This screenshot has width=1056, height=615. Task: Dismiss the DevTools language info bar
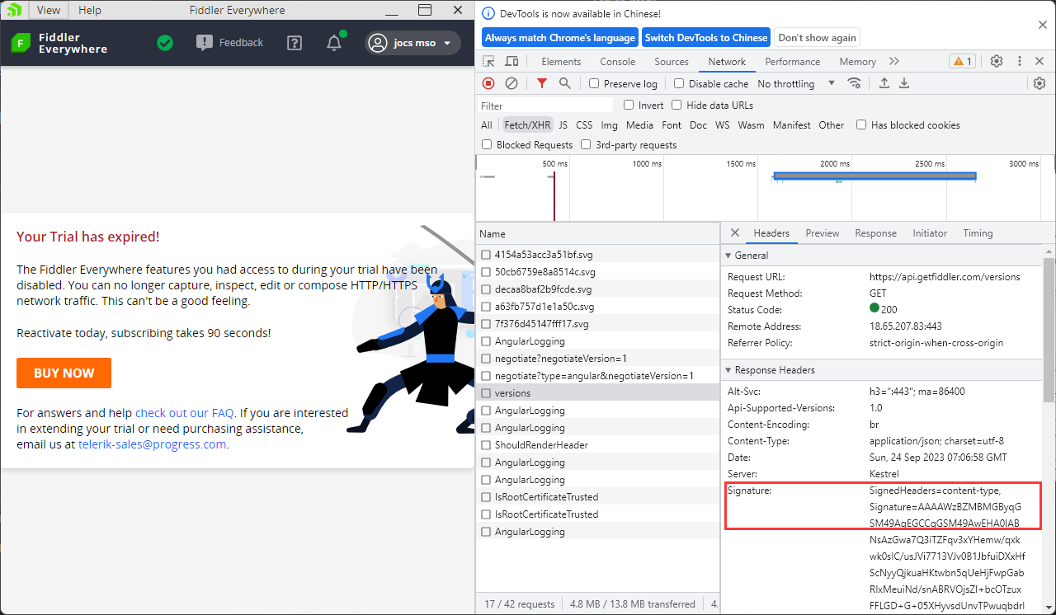1043,26
